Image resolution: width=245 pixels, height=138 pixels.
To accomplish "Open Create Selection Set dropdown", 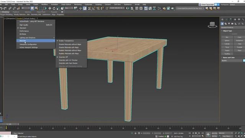I will coord(117,8).
